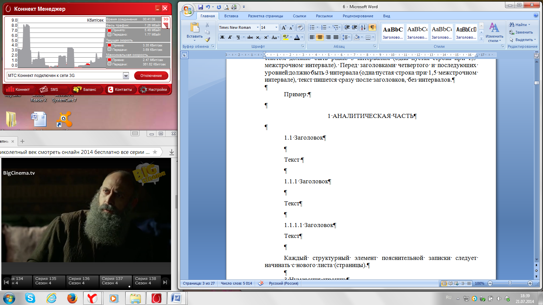Open the Line Spacing dropdown
The image size is (543, 305).
(346, 37)
